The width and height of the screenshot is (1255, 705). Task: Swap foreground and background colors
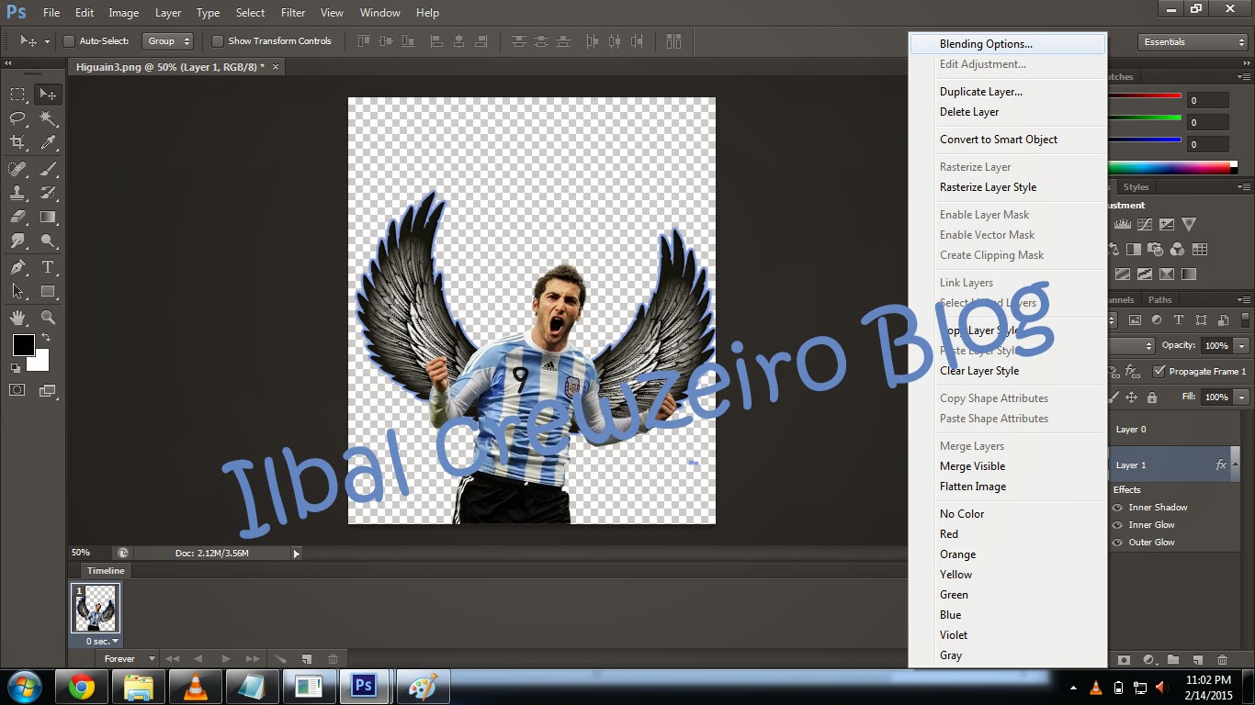(x=46, y=339)
